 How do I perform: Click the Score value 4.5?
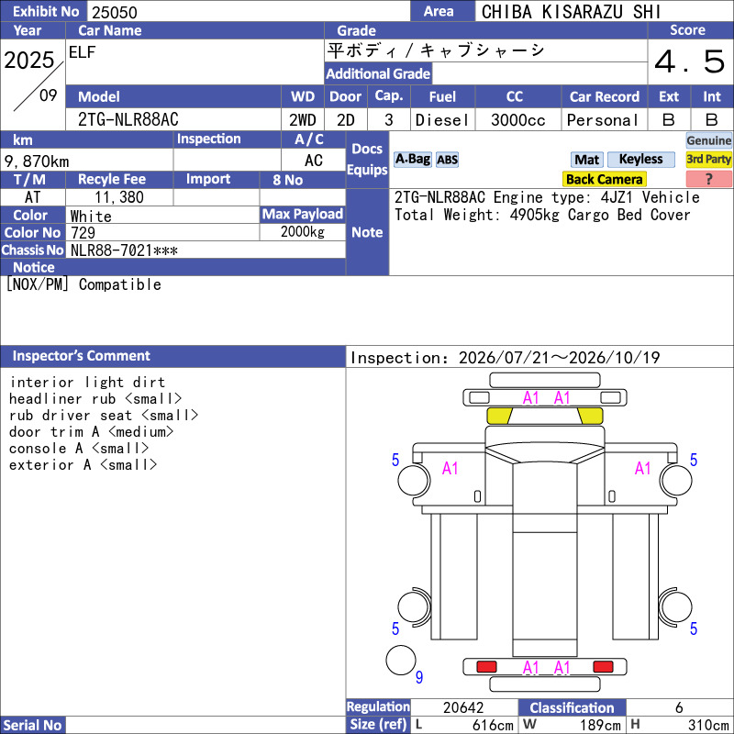[690, 61]
